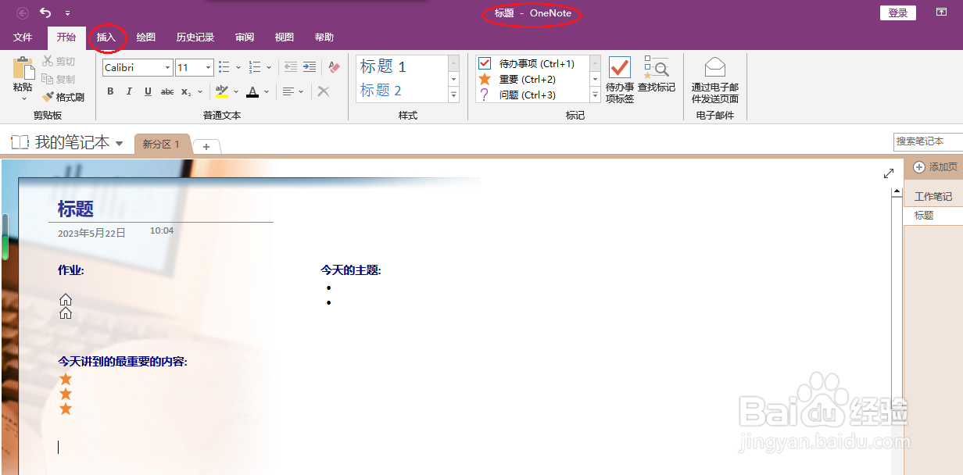963x475 pixels.
Task: Click the Paste (粘贴) icon
Action: (23, 68)
